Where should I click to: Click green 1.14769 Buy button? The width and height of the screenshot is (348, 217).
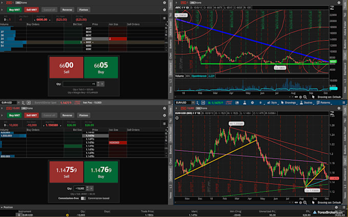pyautogui.click(x=101, y=172)
